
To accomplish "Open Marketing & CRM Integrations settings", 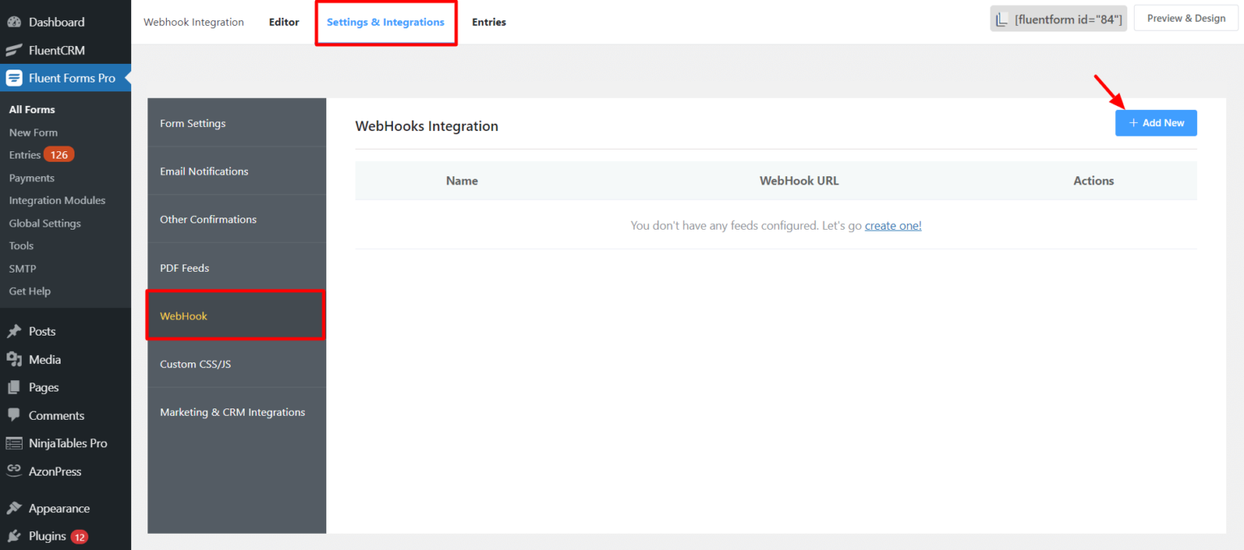I will [x=232, y=412].
